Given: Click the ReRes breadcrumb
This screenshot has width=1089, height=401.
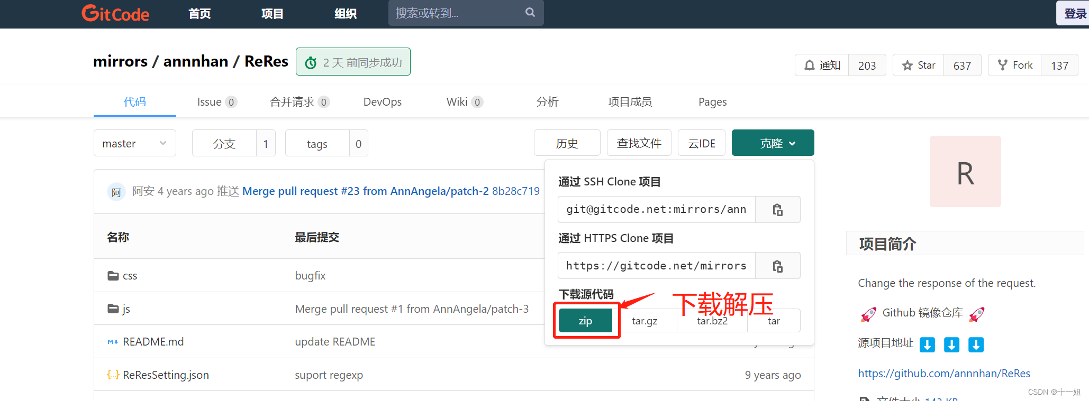Looking at the screenshot, I should (x=266, y=61).
